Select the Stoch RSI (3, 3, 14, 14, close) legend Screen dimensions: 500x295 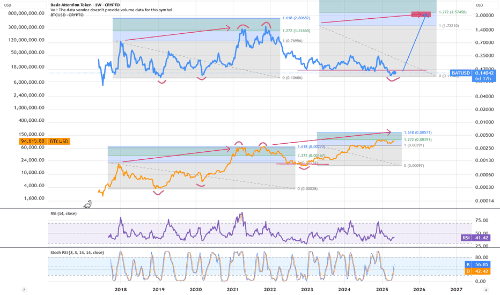click(x=77, y=253)
